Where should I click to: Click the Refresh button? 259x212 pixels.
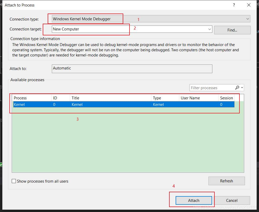(x=226, y=181)
